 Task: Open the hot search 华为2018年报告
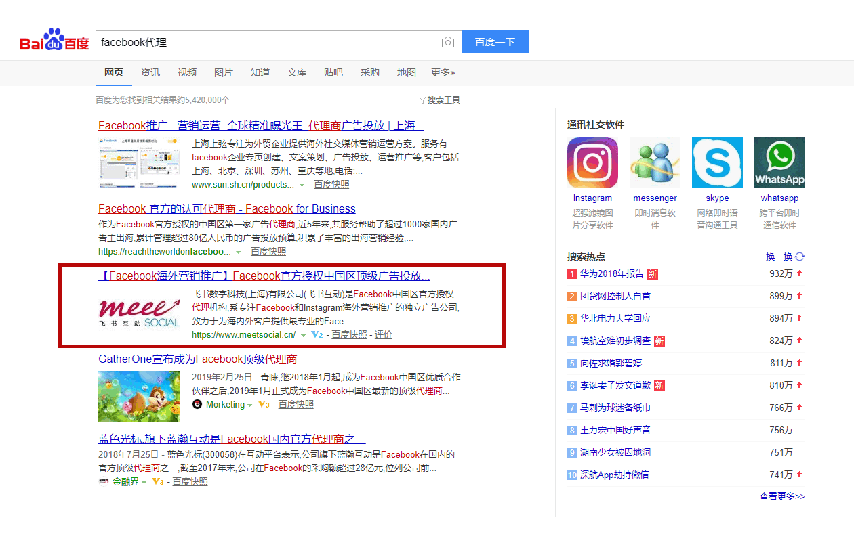tap(612, 274)
